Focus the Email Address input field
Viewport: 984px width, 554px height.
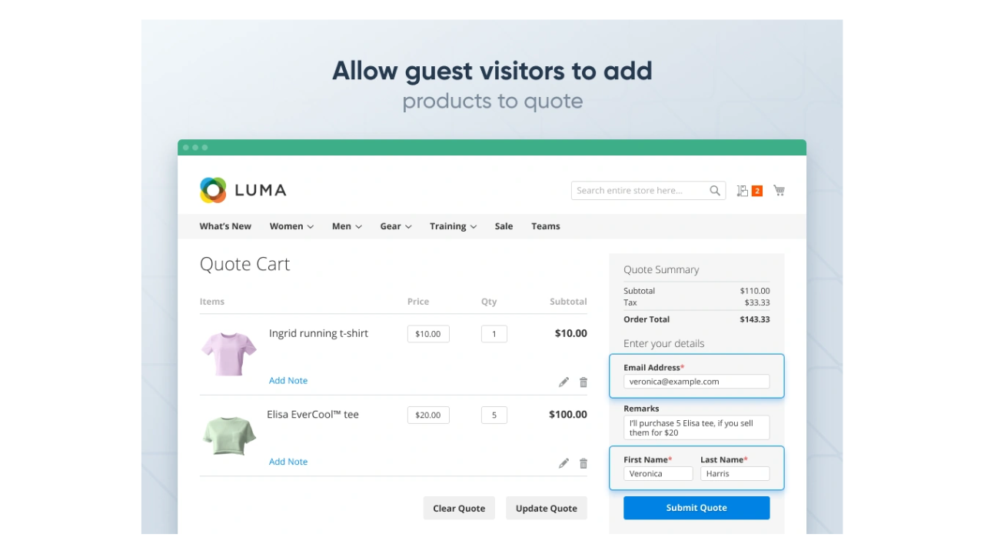click(696, 382)
